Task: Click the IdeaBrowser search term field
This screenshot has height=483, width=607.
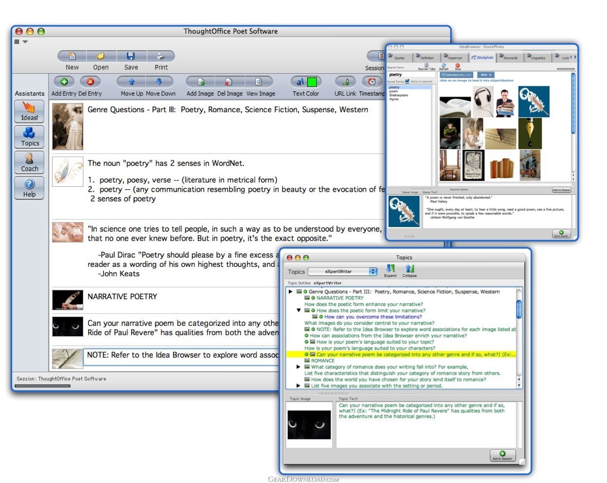Action: (411, 75)
